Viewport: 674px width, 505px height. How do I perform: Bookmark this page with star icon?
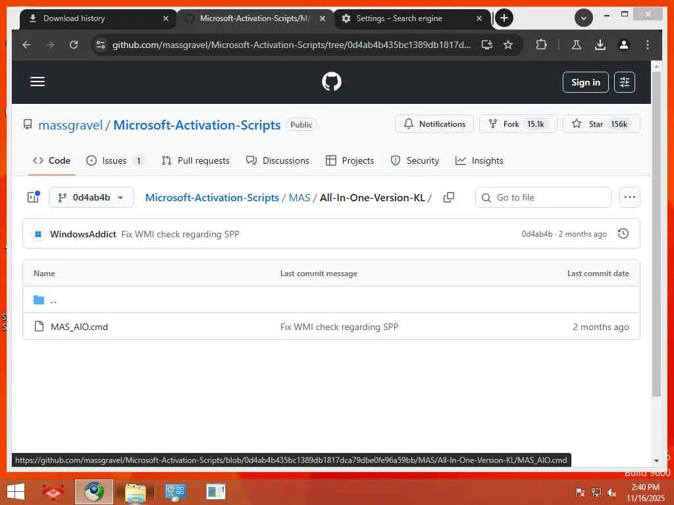(508, 45)
